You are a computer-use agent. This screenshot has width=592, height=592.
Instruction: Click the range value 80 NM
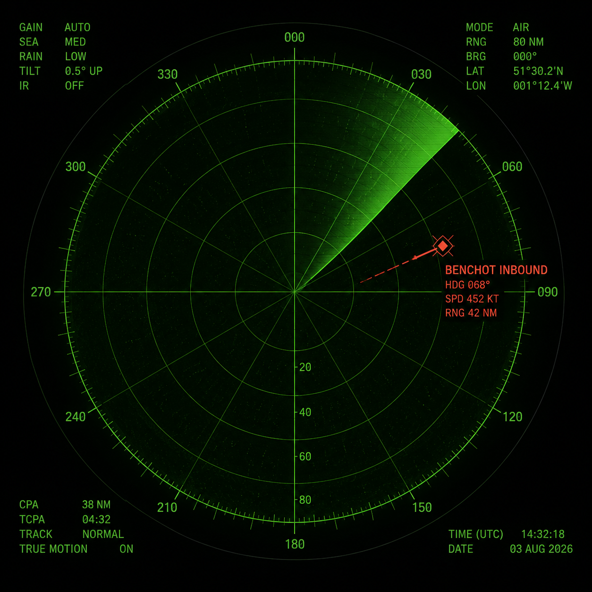[x=528, y=42]
